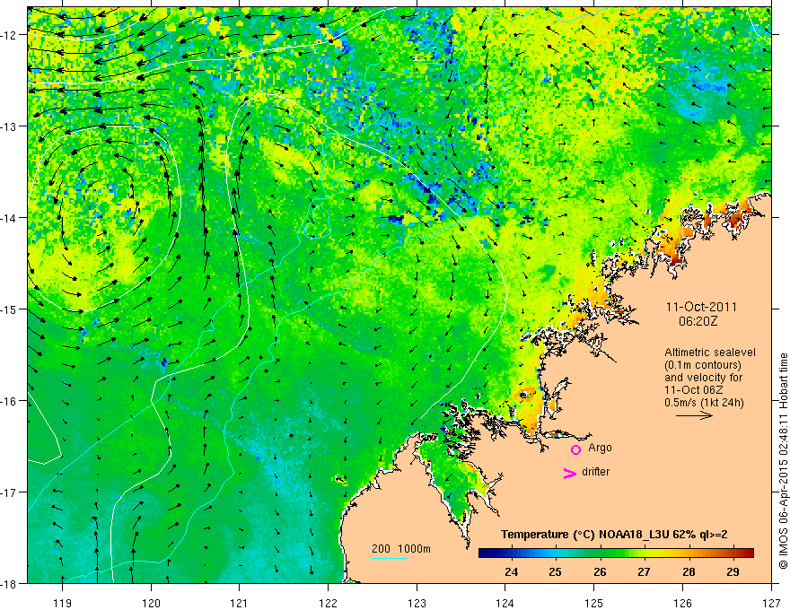This screenshot has height=610, width=790.
Task: Click colorbar value 25
Action: [556, 572]
